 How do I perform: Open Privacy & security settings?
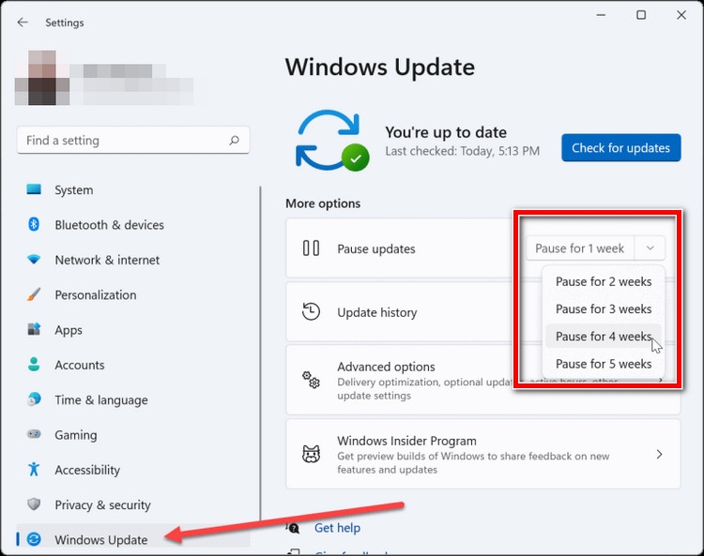pos(133,504)
